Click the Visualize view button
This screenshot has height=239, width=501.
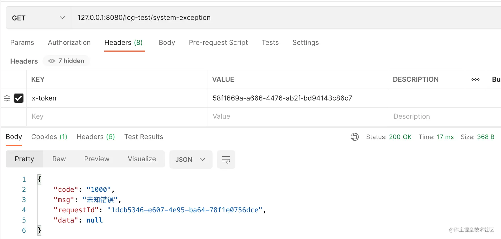142,159
